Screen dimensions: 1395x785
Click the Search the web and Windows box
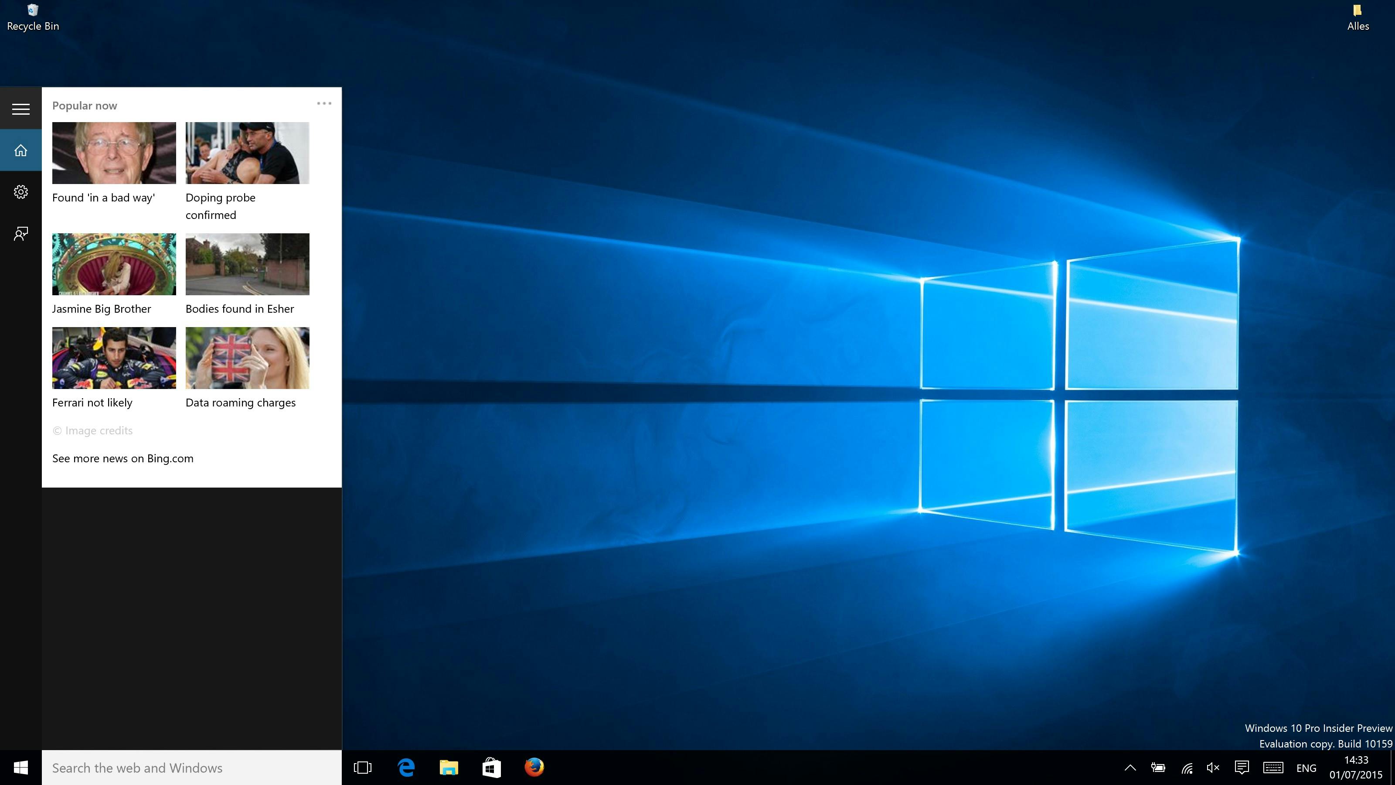point(192,768)
